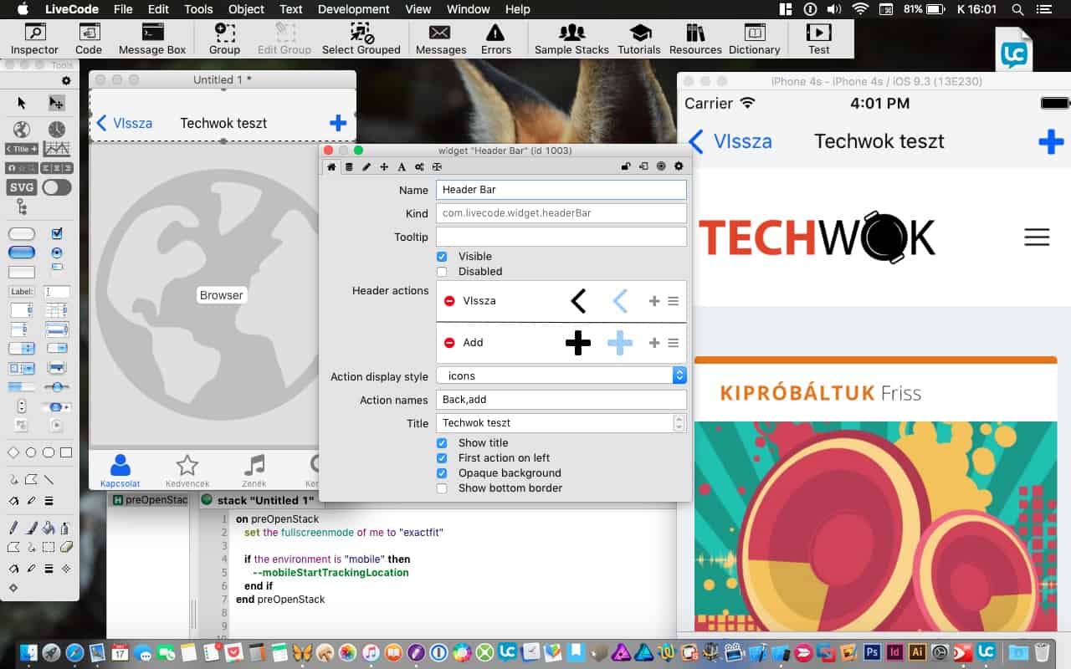Open the Inspector from the toolbar
1071x669 pixels.
coord(35,39)
